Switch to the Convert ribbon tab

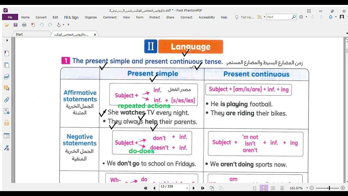[x=41, y=17]
